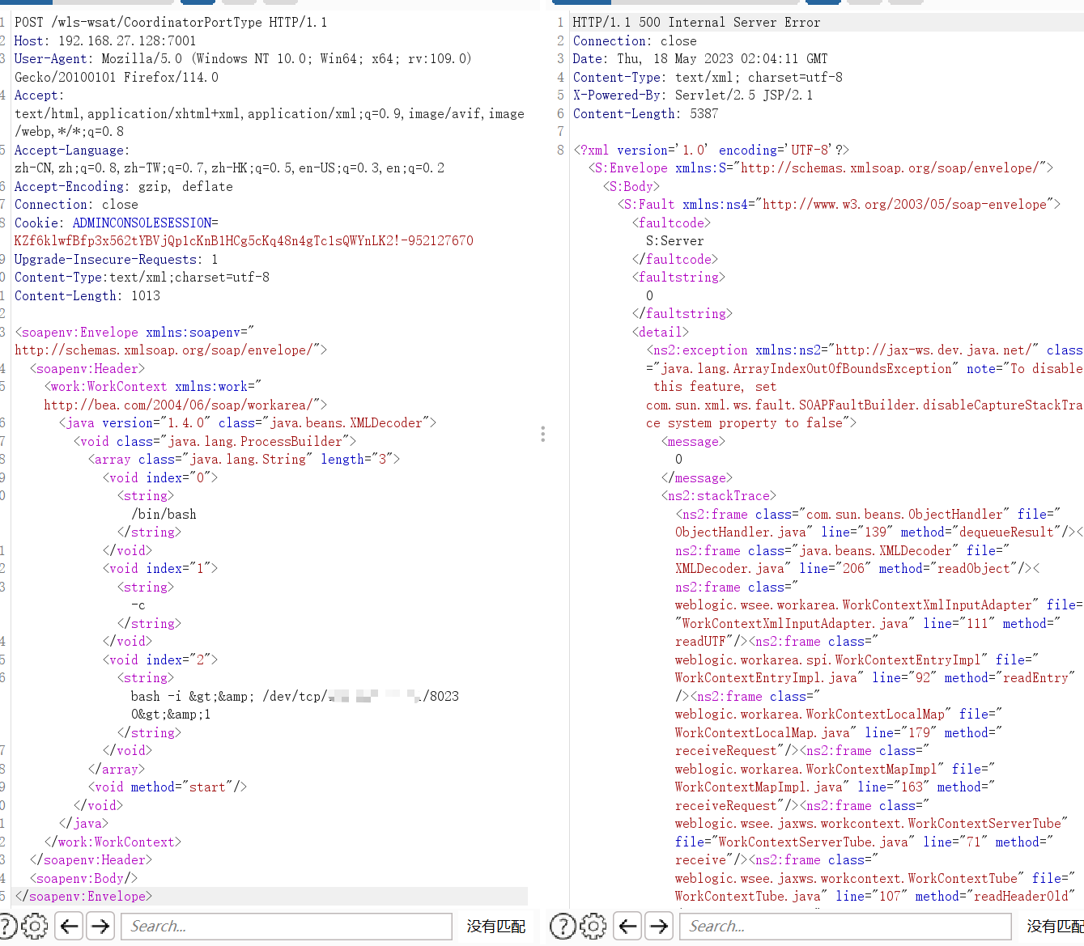Click the 'Content-Length: 5387' header

point(645,114)
